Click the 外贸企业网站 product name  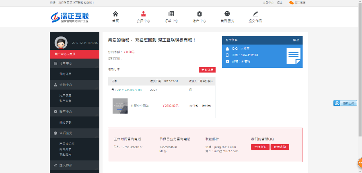140,106
